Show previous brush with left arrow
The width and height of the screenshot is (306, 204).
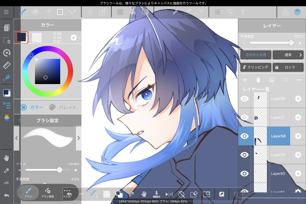pyautogui.click(x=17, y=138)
